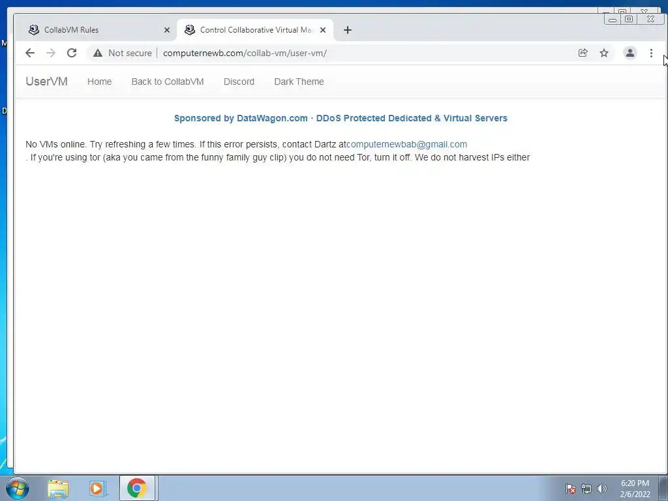This screenshot has height=501, width=668.
Task: Reload the current page
Action: coord(72,53)
